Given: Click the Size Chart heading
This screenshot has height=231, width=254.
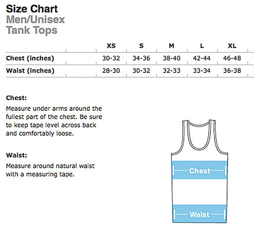Looking at the screenshot, I should 32,9.
